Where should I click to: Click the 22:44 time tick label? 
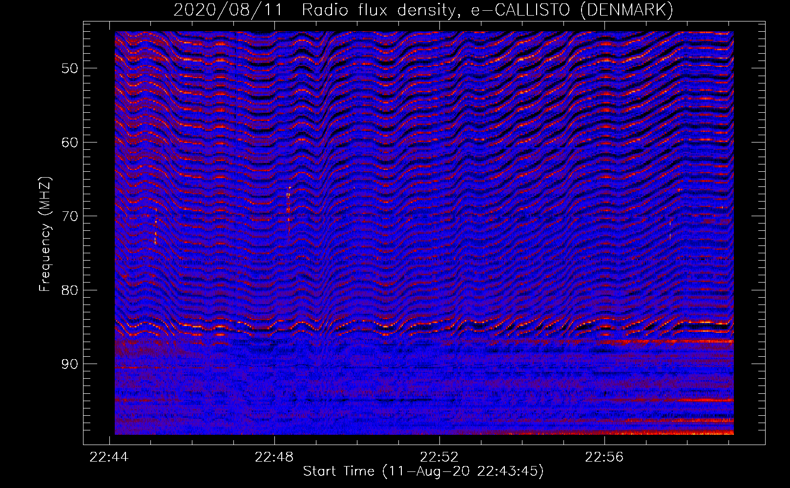coord(109,457)
